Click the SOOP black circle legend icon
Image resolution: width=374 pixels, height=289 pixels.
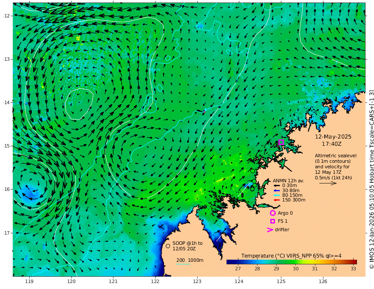coord(168,246)
